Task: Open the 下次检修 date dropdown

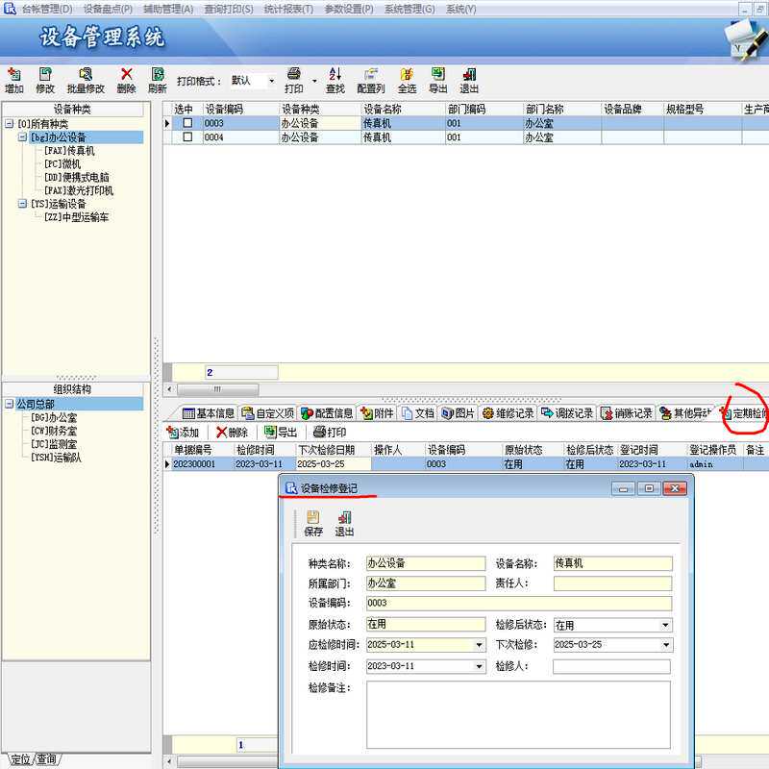Action: tap(666, 645)
